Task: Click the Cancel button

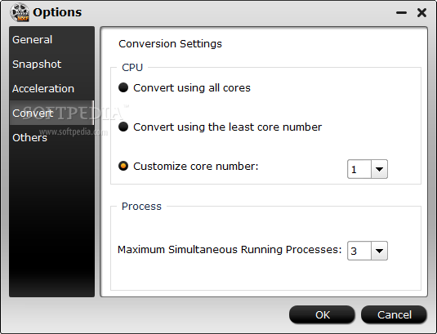Action: 394,314
